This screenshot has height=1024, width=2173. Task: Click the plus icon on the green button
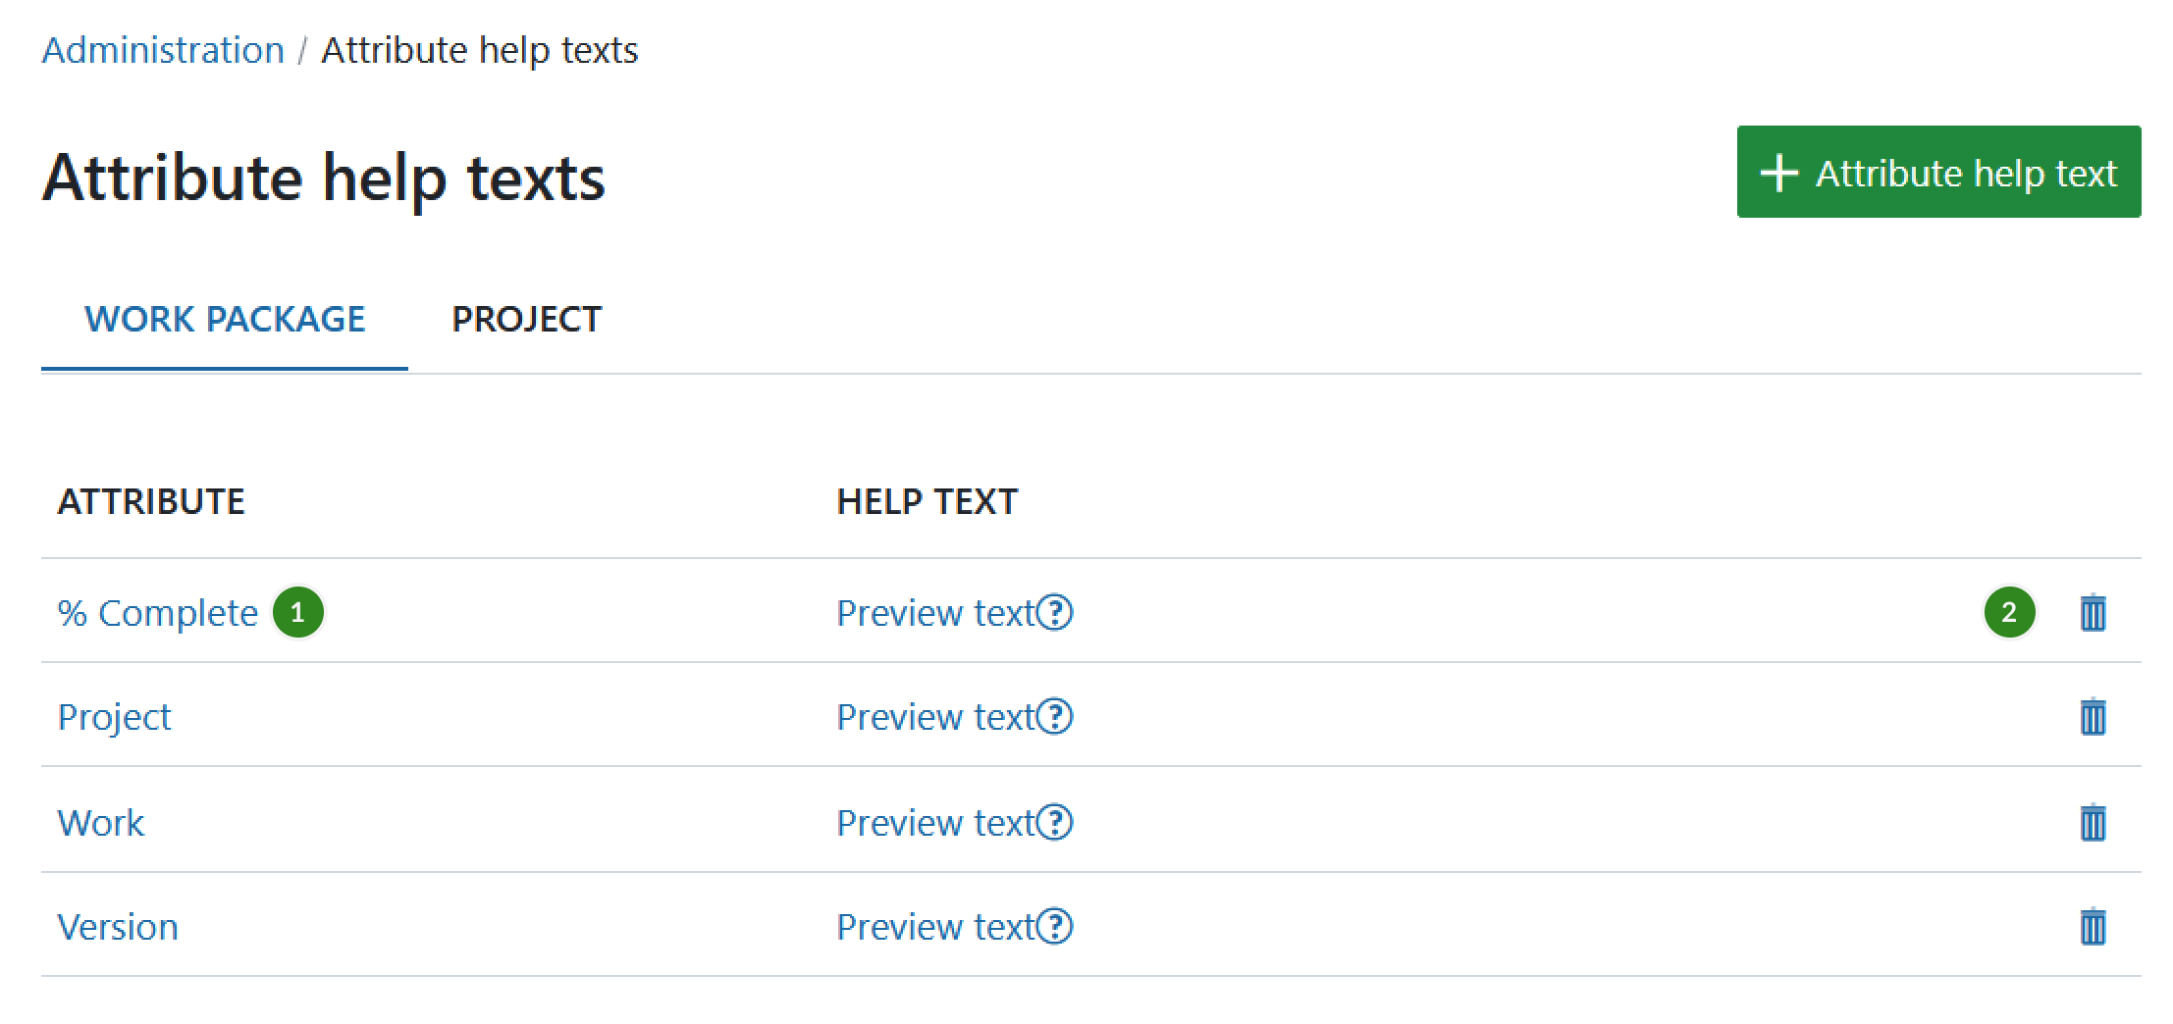(1778, 173)
